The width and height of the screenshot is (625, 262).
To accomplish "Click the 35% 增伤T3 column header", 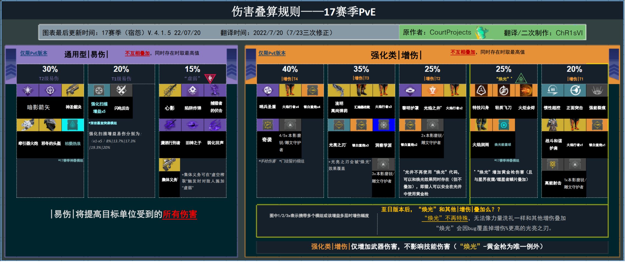I will pos(361,74).
